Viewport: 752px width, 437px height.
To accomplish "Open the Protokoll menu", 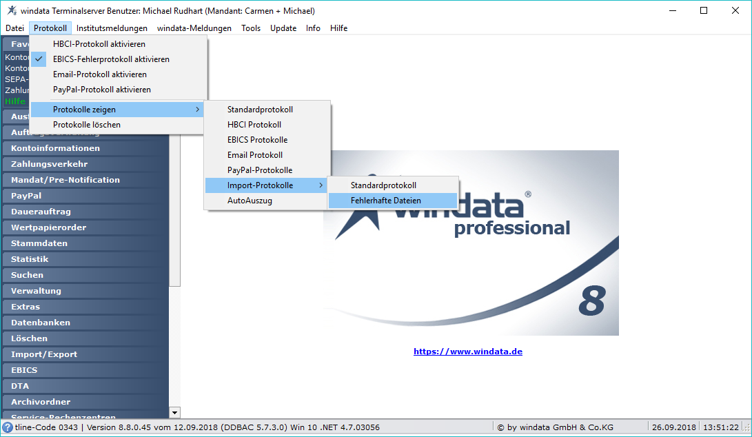I will pyautogui.click(x=50, y=28).
